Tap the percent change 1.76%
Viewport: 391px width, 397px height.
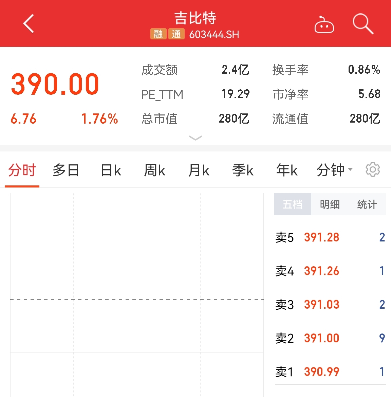[x=99, y=119]
